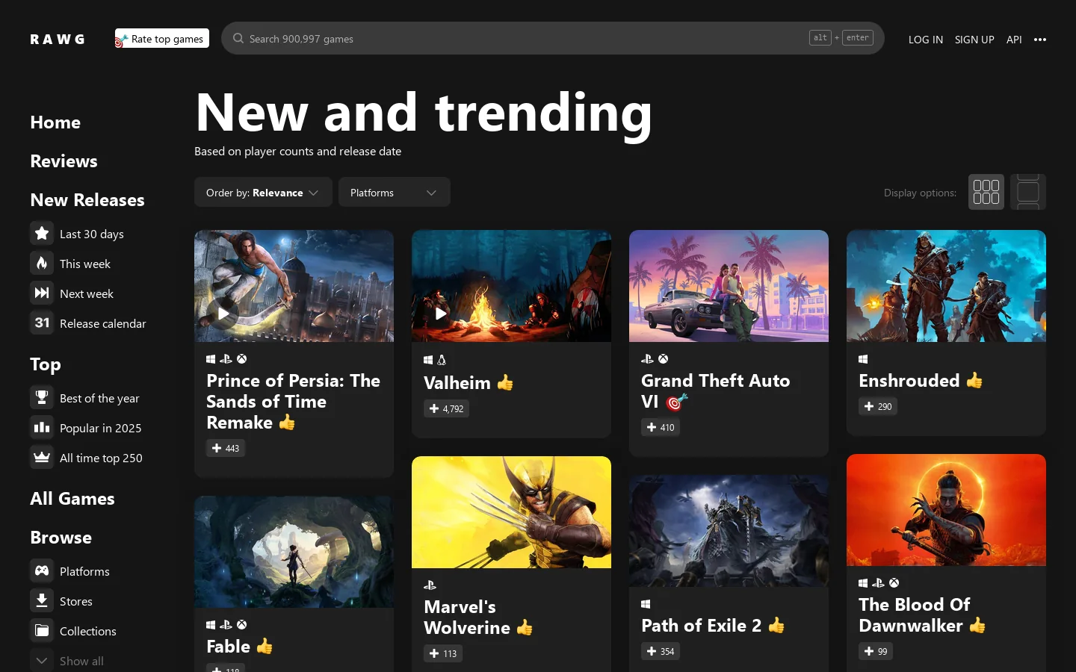The height and width of the screenshot is (672, 1076).
Task: Add Grand Theft Auto VI via 410 button
Action: point(661,427)
